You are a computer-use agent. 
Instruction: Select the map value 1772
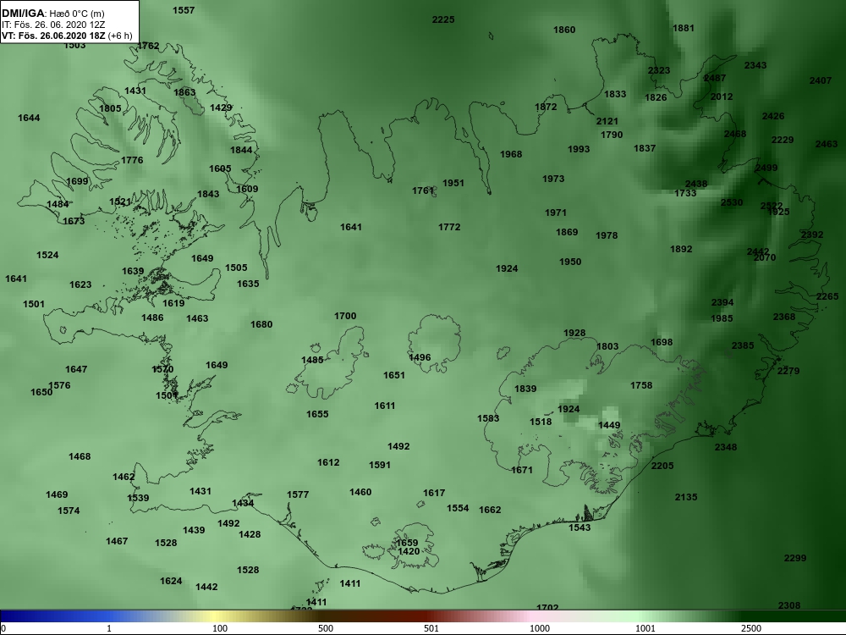(x=449, y=227)
